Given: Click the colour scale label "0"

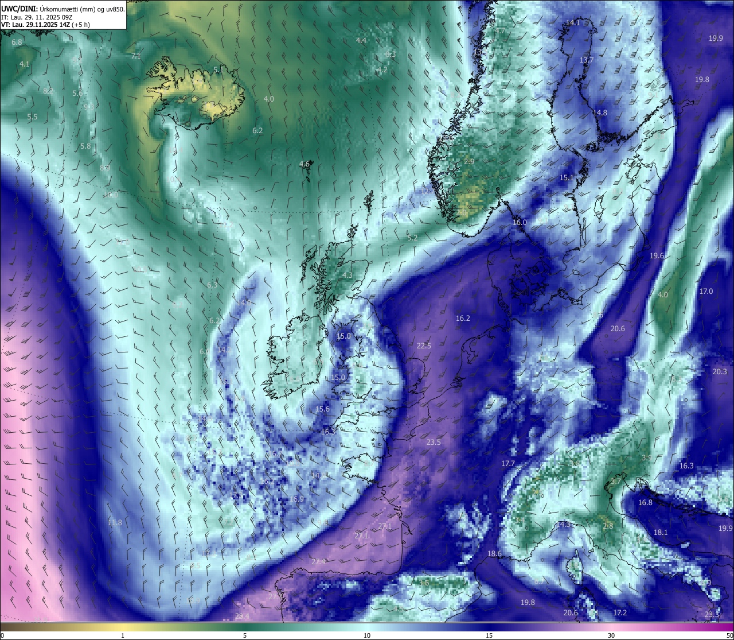Looking at the screenshot, I should (2, 635).
